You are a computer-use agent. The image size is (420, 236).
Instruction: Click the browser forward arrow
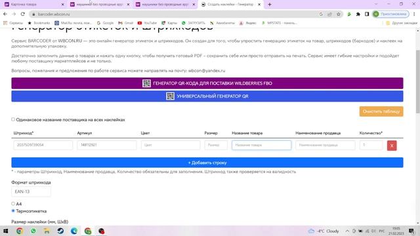[x=14, y=14]
